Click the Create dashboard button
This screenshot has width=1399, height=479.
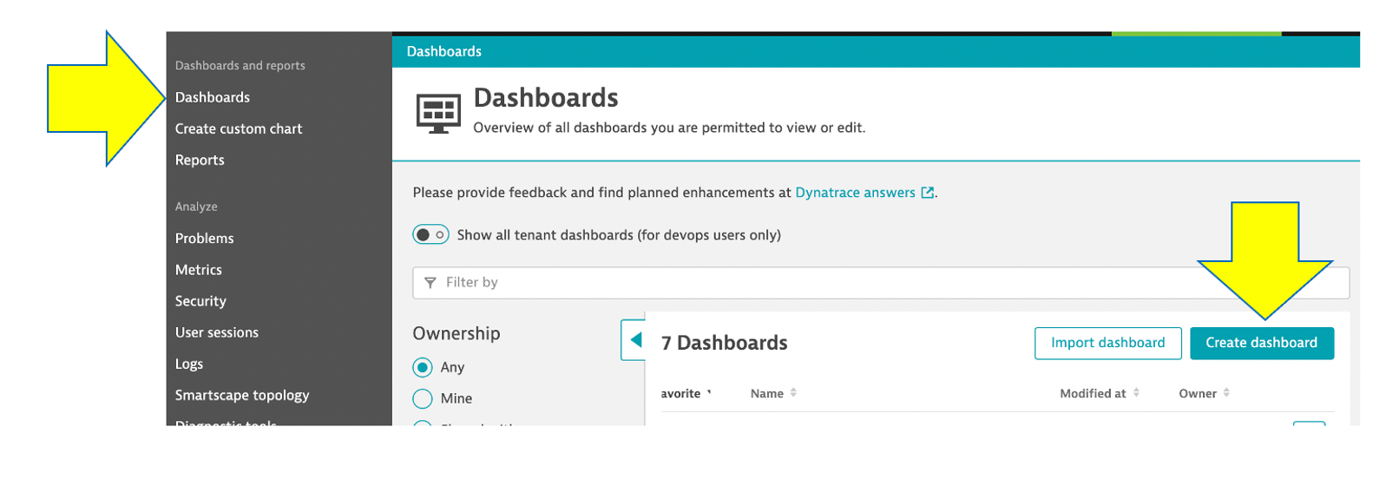click(x=1261, y=343)
